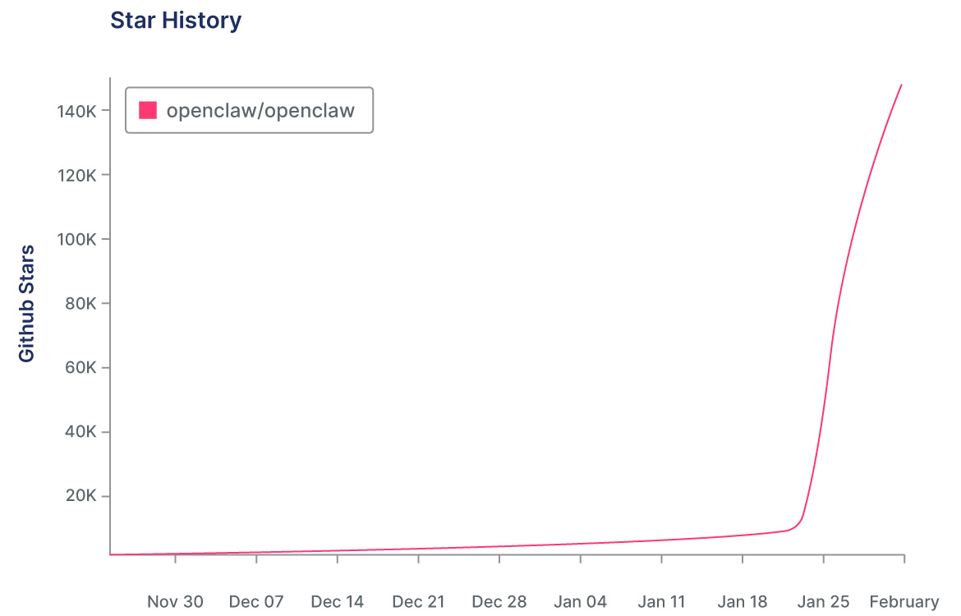Click the 120K y-axis tick label
The height and width of the screenshot is (616, 961).
click(x=80, y=175)
